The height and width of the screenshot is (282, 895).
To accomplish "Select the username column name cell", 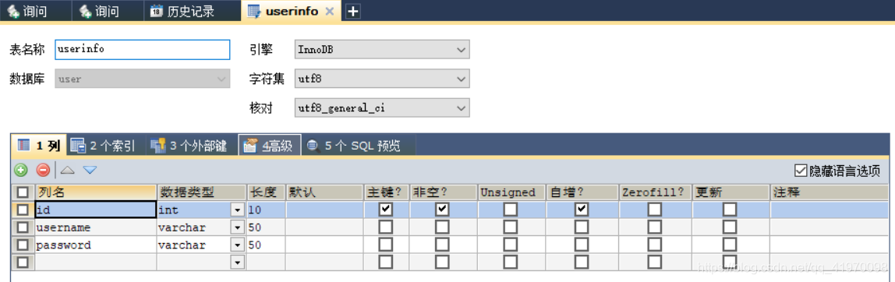I will pyautogui.click(x=95, y=227).
